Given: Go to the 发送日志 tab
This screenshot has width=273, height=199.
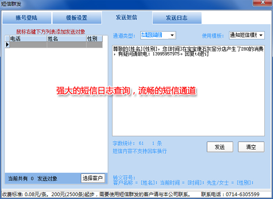Looking at the screenshot, I should tap(176, 18).
